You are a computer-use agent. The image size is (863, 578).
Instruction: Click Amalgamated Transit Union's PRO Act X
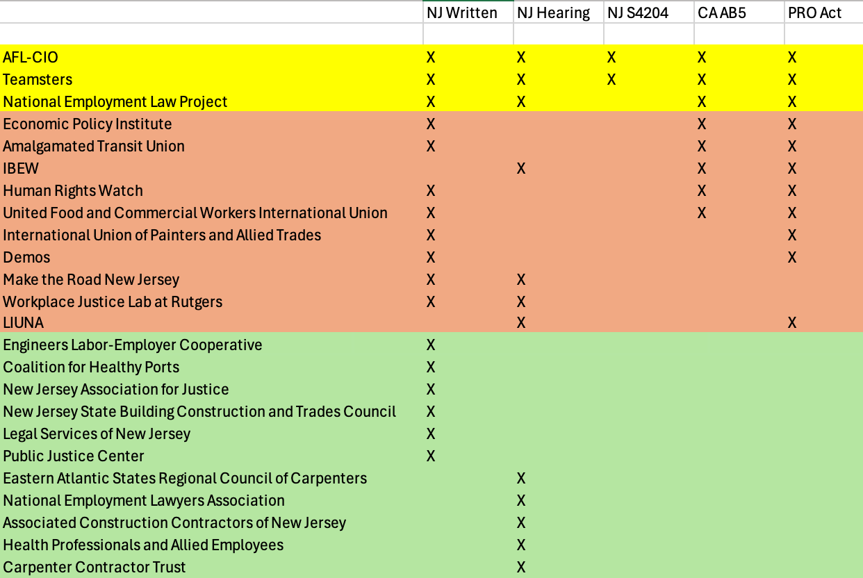click(792, 146)
